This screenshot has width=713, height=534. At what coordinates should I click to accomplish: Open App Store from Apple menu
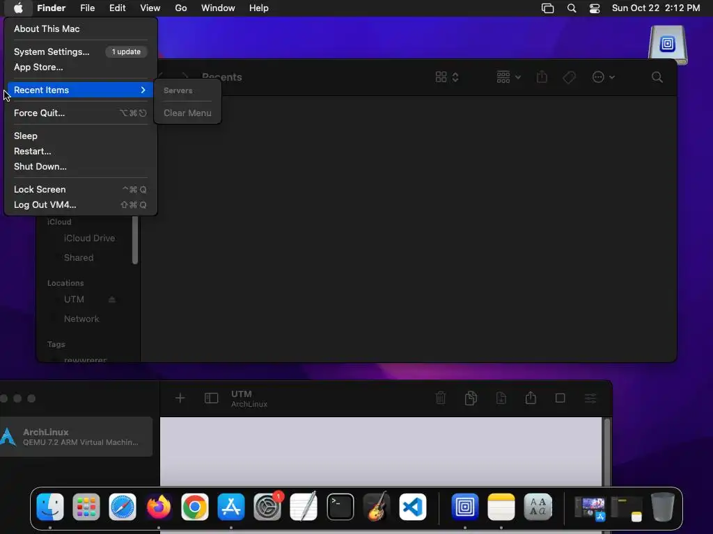coord(81,67)
